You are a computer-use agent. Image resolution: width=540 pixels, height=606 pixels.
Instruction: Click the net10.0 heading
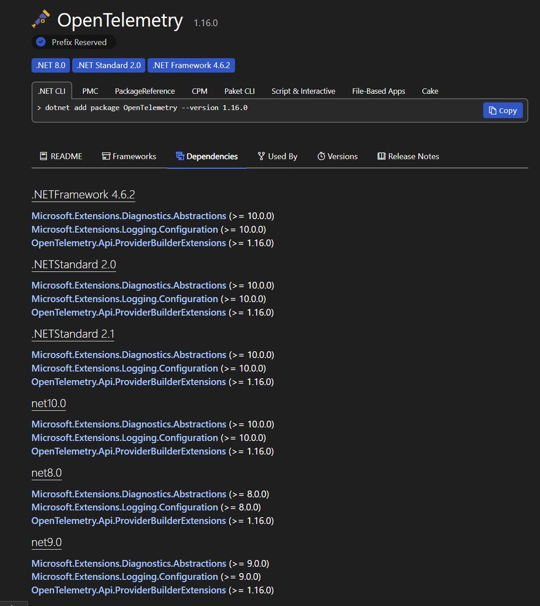point(48,403)
